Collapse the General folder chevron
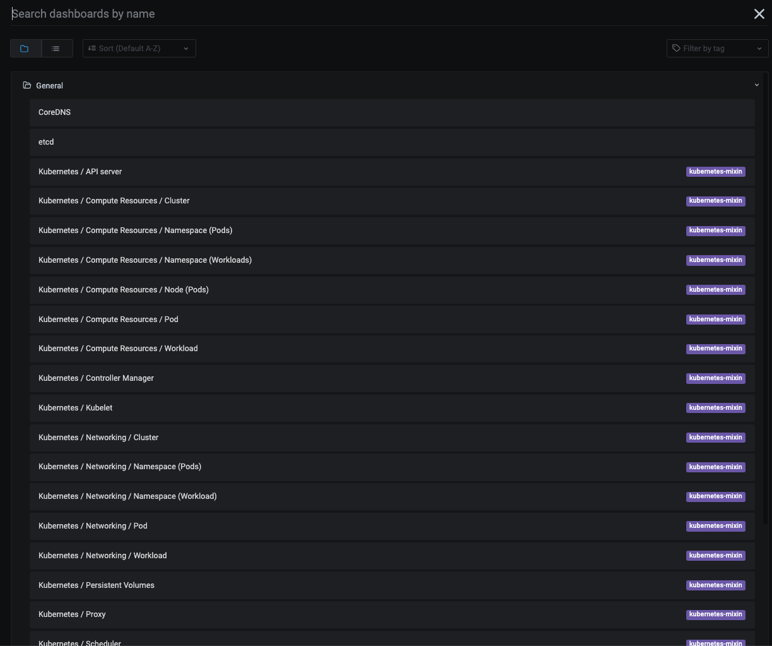The image size is (772, 646). tap(756, 85)
